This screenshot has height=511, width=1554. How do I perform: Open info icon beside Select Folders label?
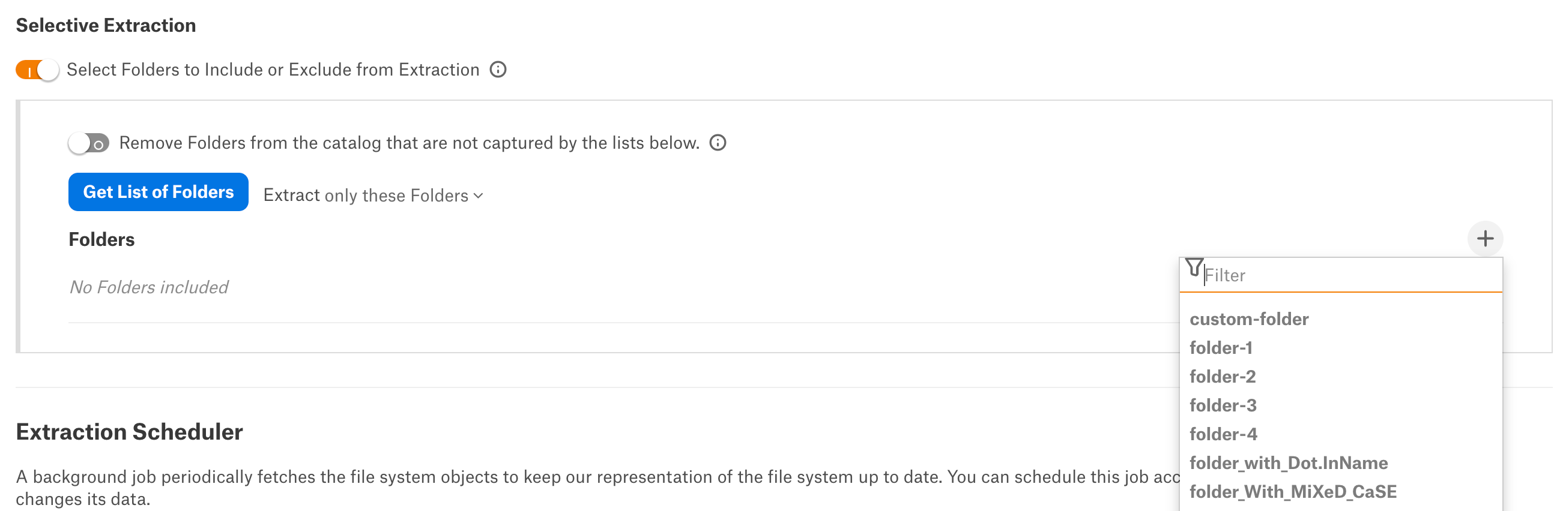498,70
